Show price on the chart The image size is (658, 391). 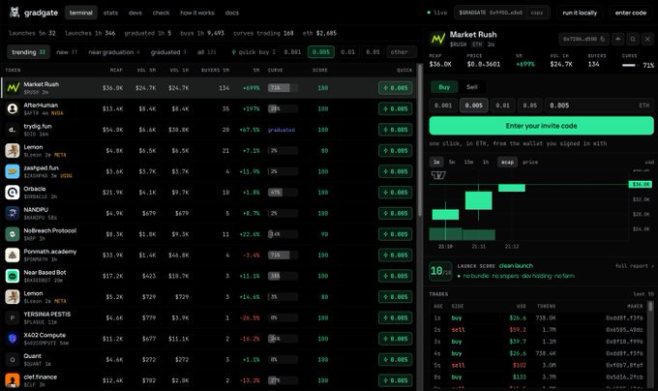pos(530,162)
